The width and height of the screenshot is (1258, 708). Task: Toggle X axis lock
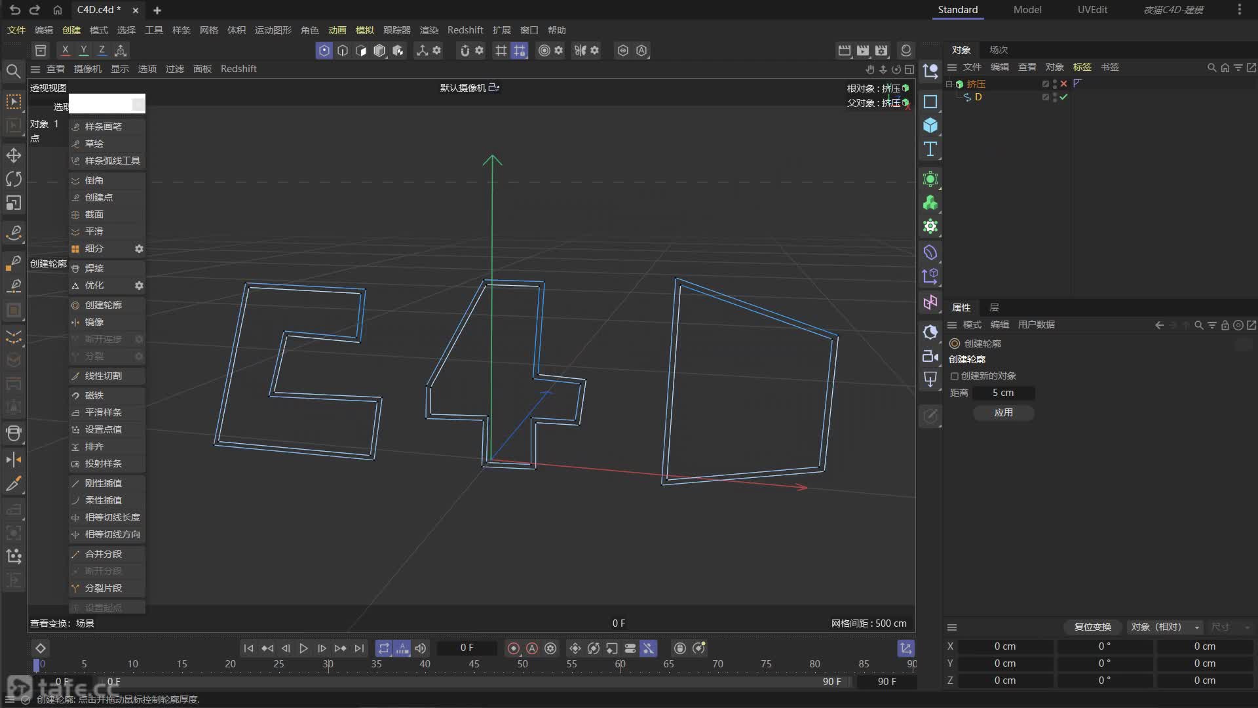click(x=65, y=50)
